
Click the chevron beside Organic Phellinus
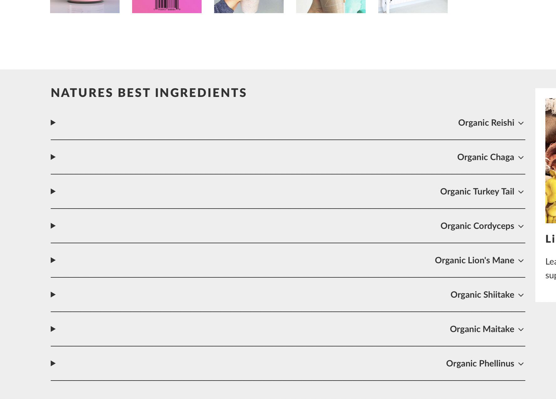(521, 364)
